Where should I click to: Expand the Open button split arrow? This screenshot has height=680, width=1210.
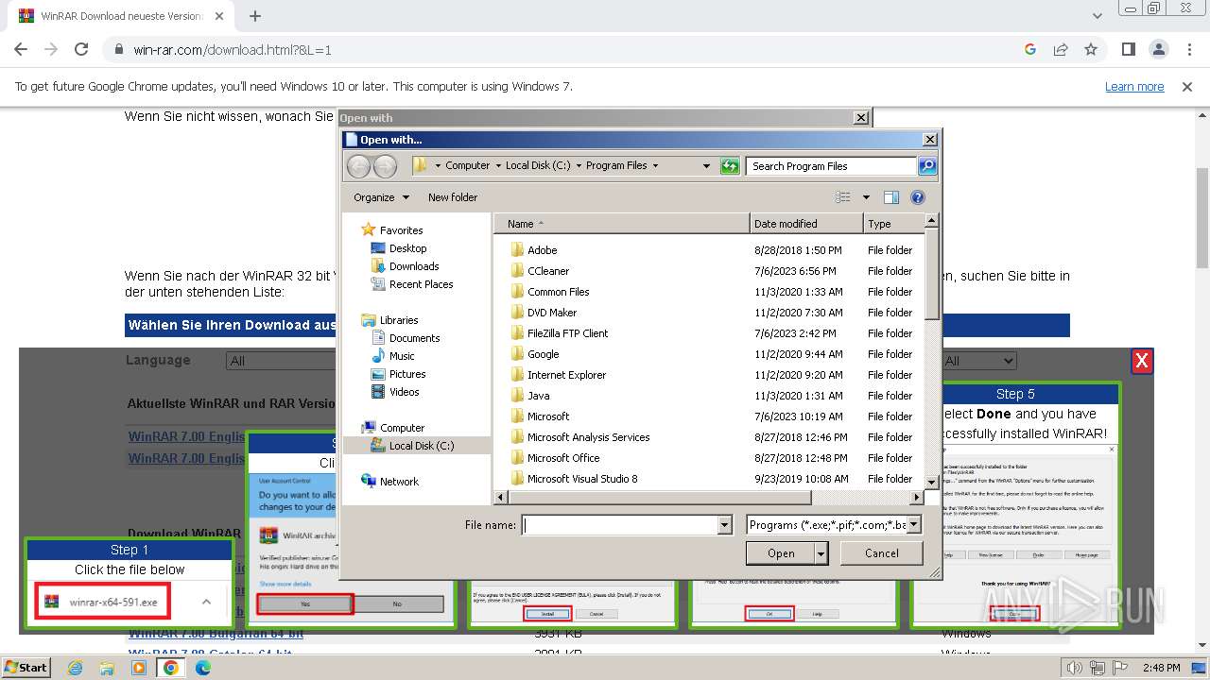[821, 553]
